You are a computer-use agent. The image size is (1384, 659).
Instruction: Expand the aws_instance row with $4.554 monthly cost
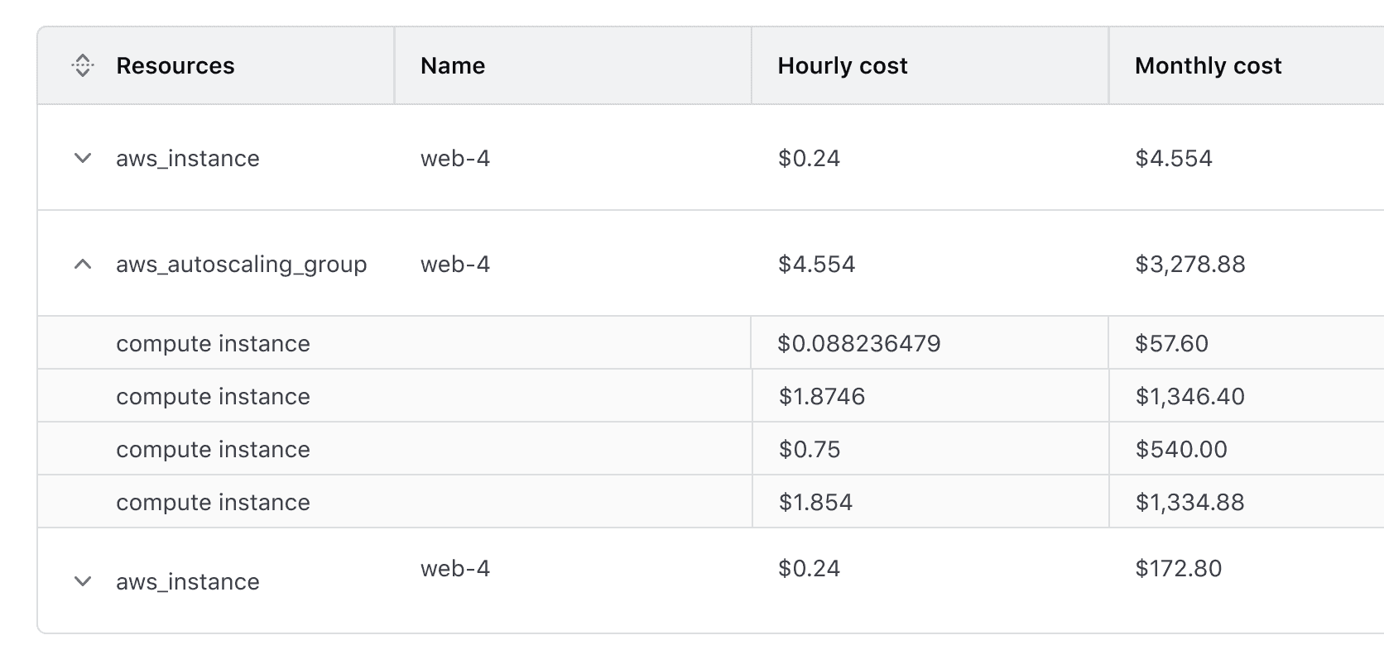coord(83,158)
